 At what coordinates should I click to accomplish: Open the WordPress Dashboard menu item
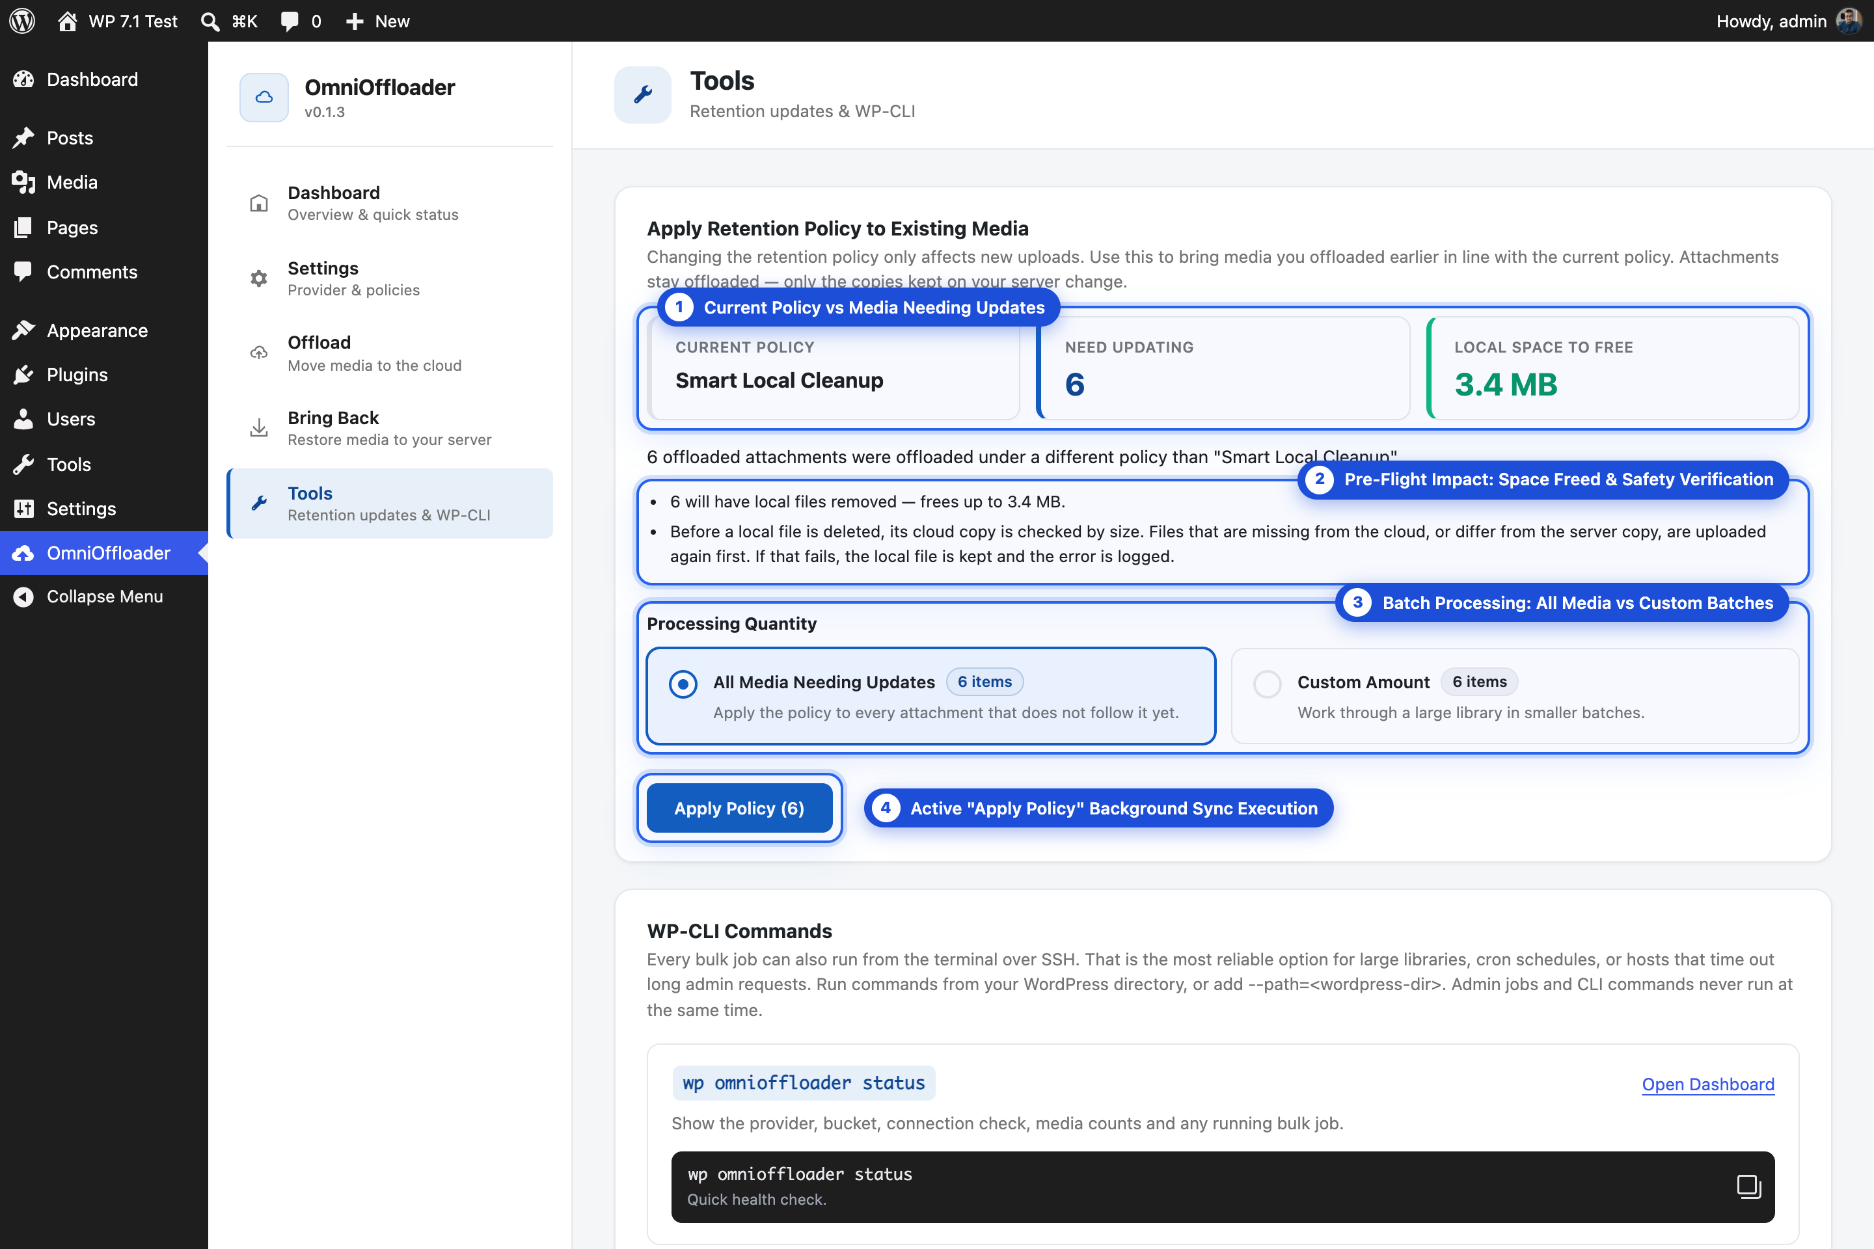(103, 79)
